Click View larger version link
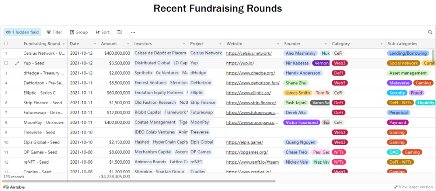Image resolution: width=436 pixels, height=191 pixels. pos(413,187)
